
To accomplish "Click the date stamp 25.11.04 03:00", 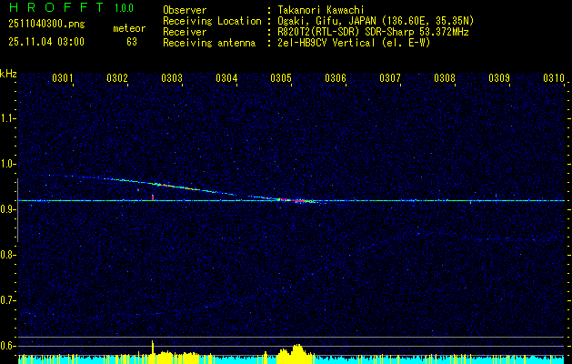I will coord(45,42).
